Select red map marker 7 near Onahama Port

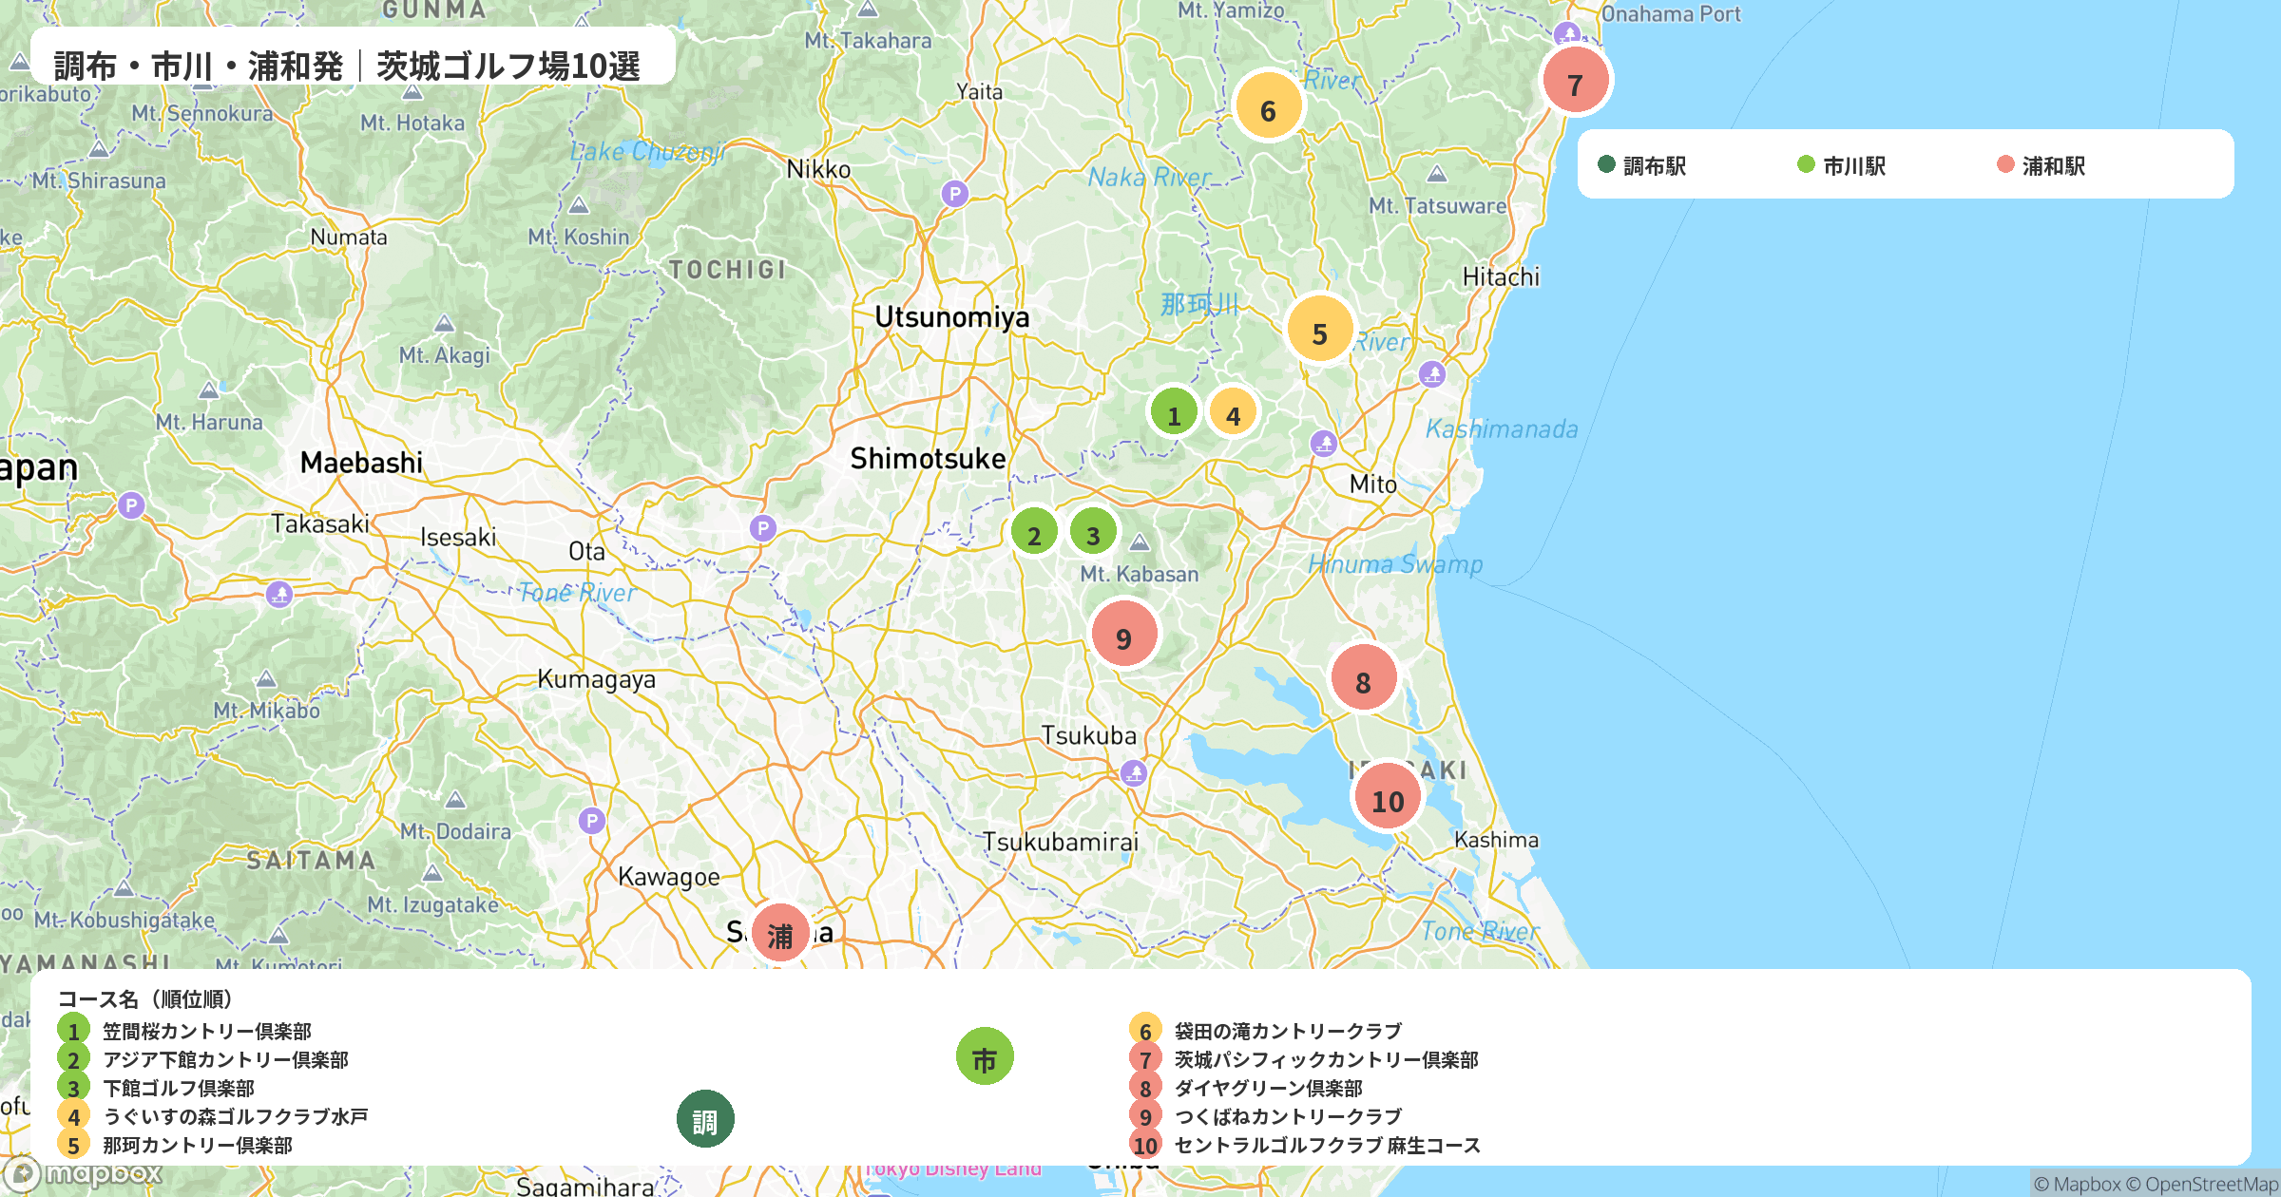tap(1576, 80)
